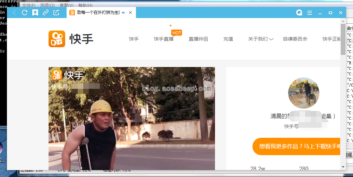Click the 280 count text
The image size is (353, 177).
pyautogui.click(x=304, y=168)
